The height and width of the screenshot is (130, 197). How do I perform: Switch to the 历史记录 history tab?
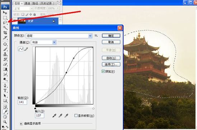pyautogui.click(x=46, y=3)
